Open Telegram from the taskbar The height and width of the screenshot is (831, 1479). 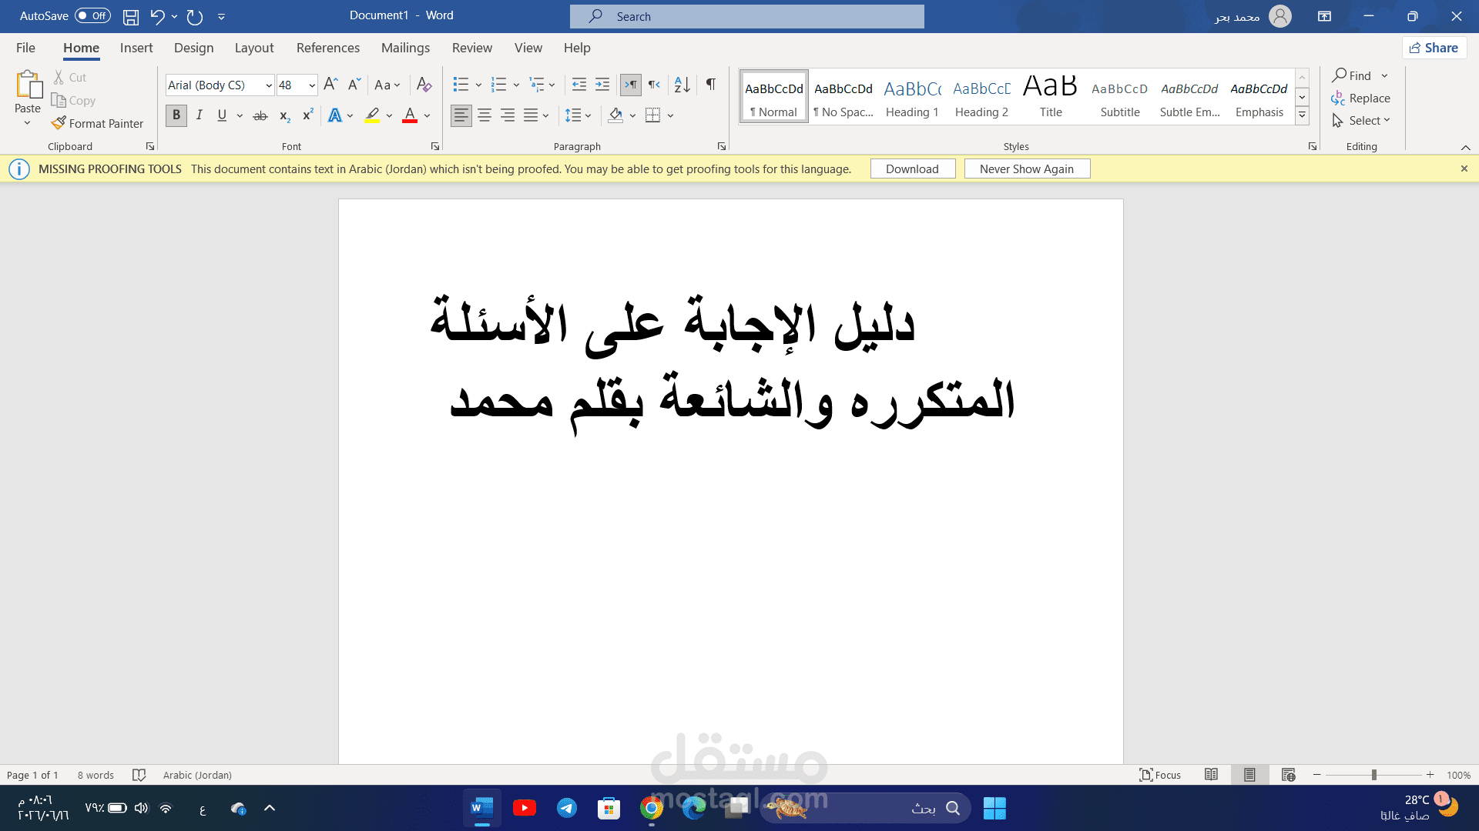point(567,808)
